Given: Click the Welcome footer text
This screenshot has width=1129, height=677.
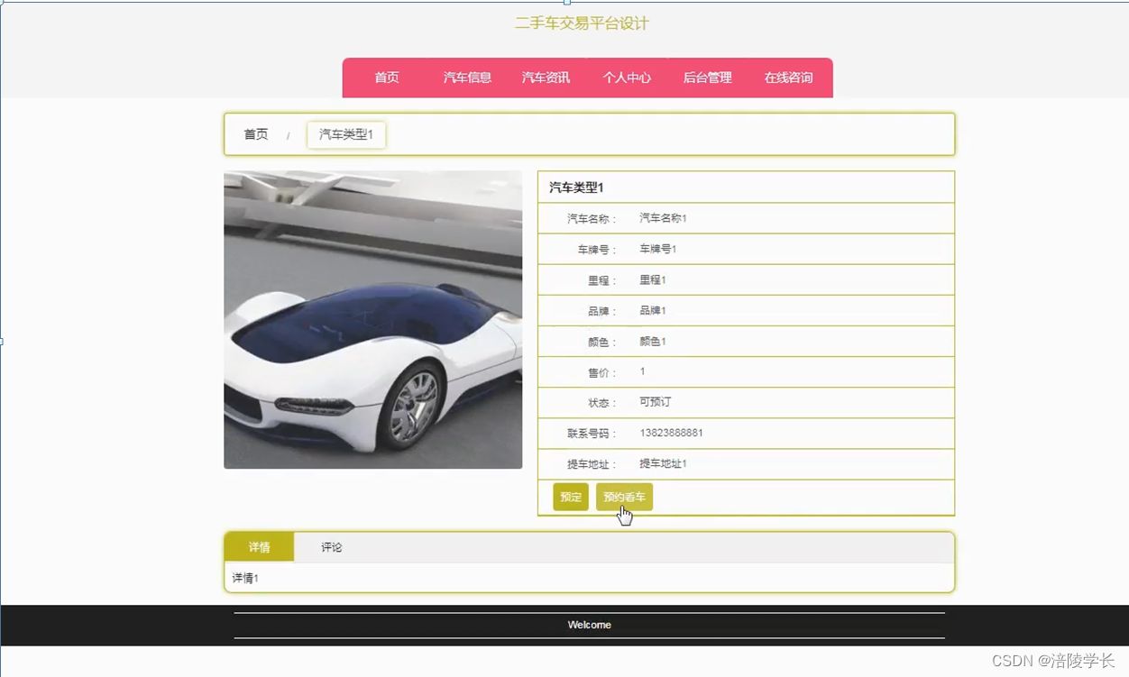Looking at the screenshot, I should tap(589, 624).
